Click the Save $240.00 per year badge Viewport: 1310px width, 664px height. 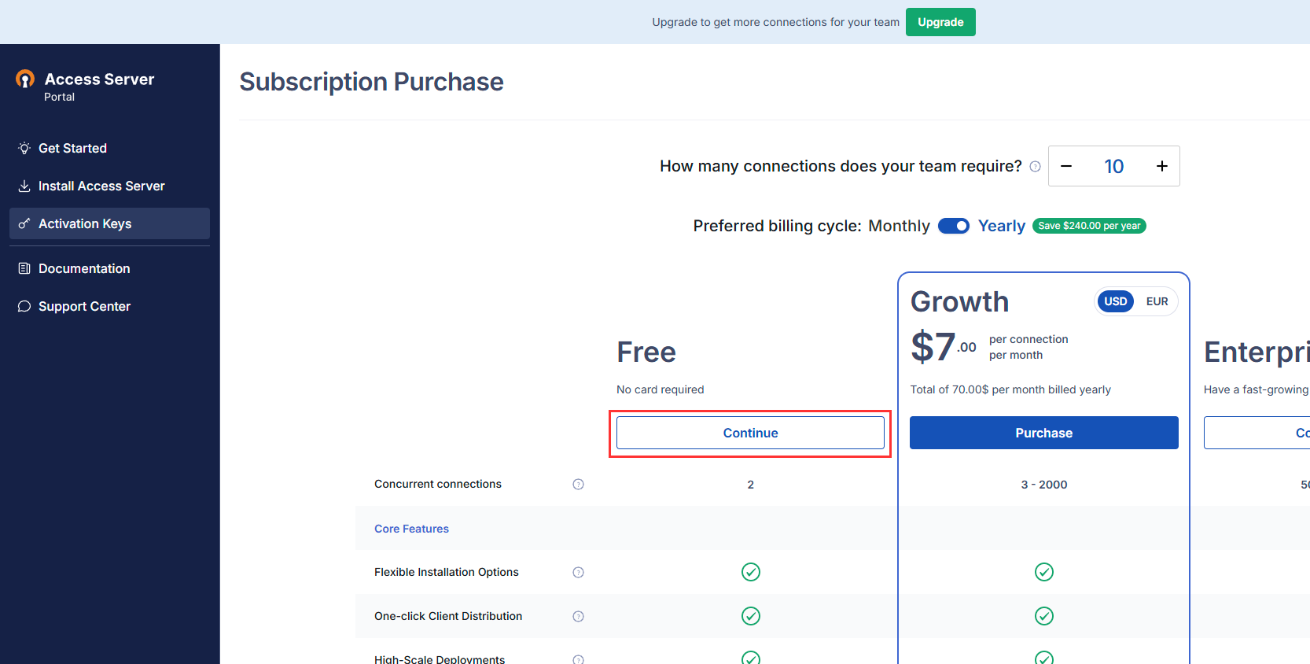(x=1089, y=226)
